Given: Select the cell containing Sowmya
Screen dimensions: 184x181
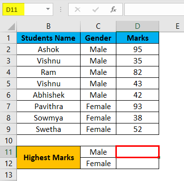Looking at the screenshot, I should 48,118.
